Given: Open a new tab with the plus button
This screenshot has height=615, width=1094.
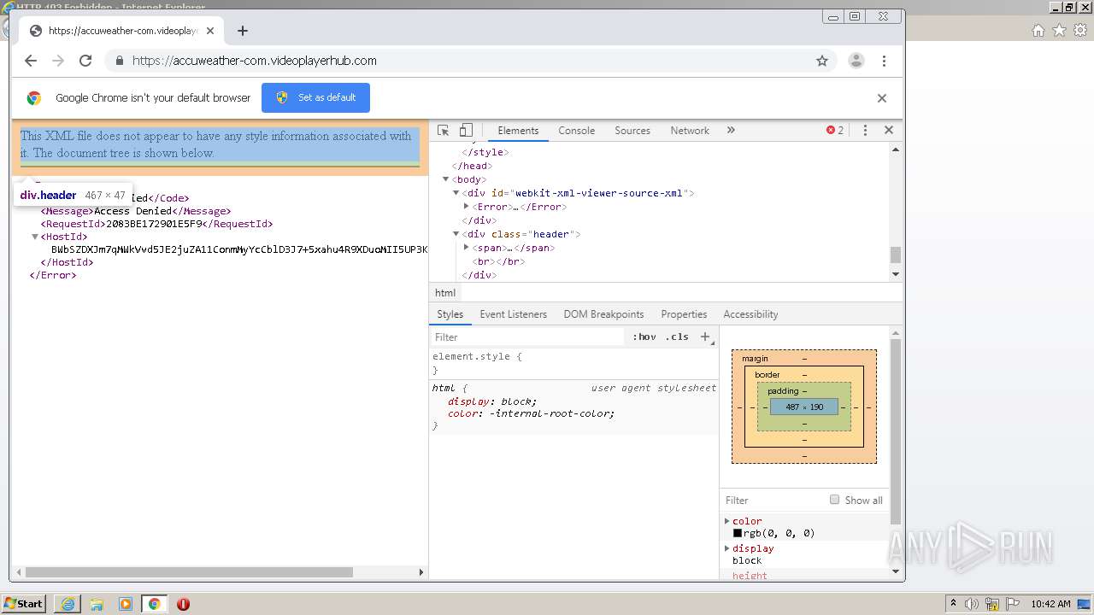Looking at the screenshot, I should (243, 31).
